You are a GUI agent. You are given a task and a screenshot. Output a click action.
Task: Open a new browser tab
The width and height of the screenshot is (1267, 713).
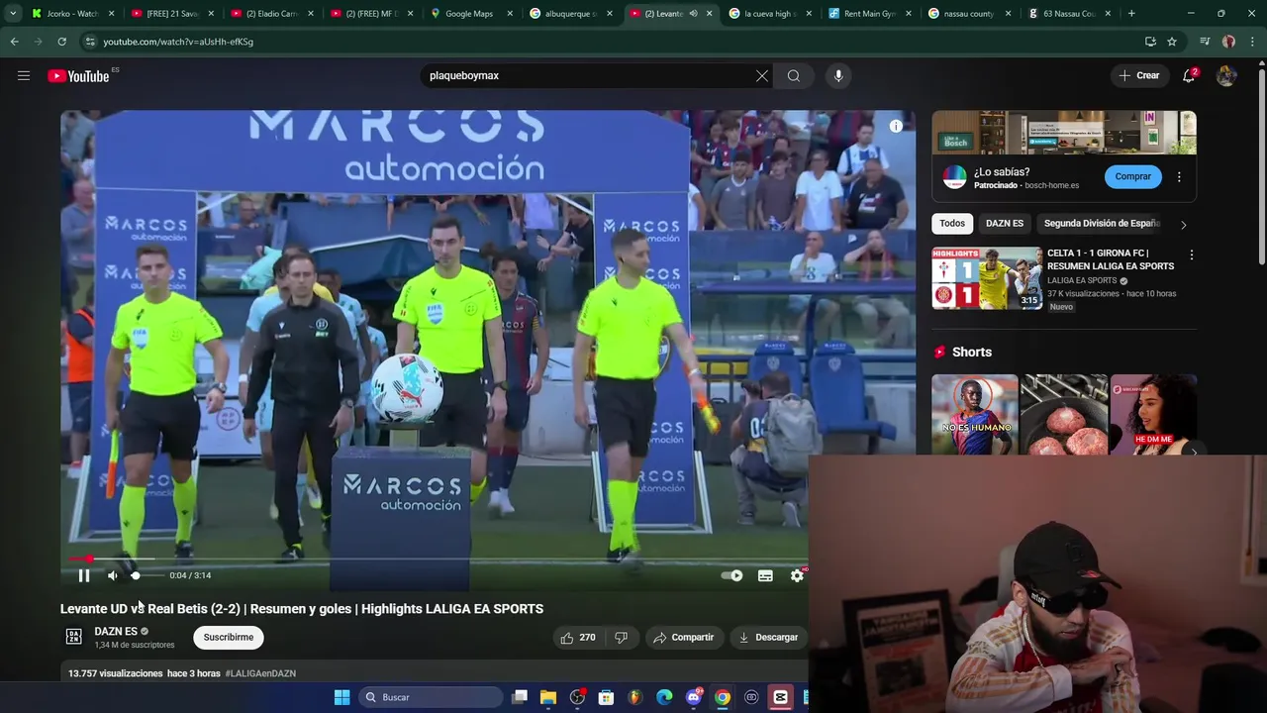[x=1131, y=14]
